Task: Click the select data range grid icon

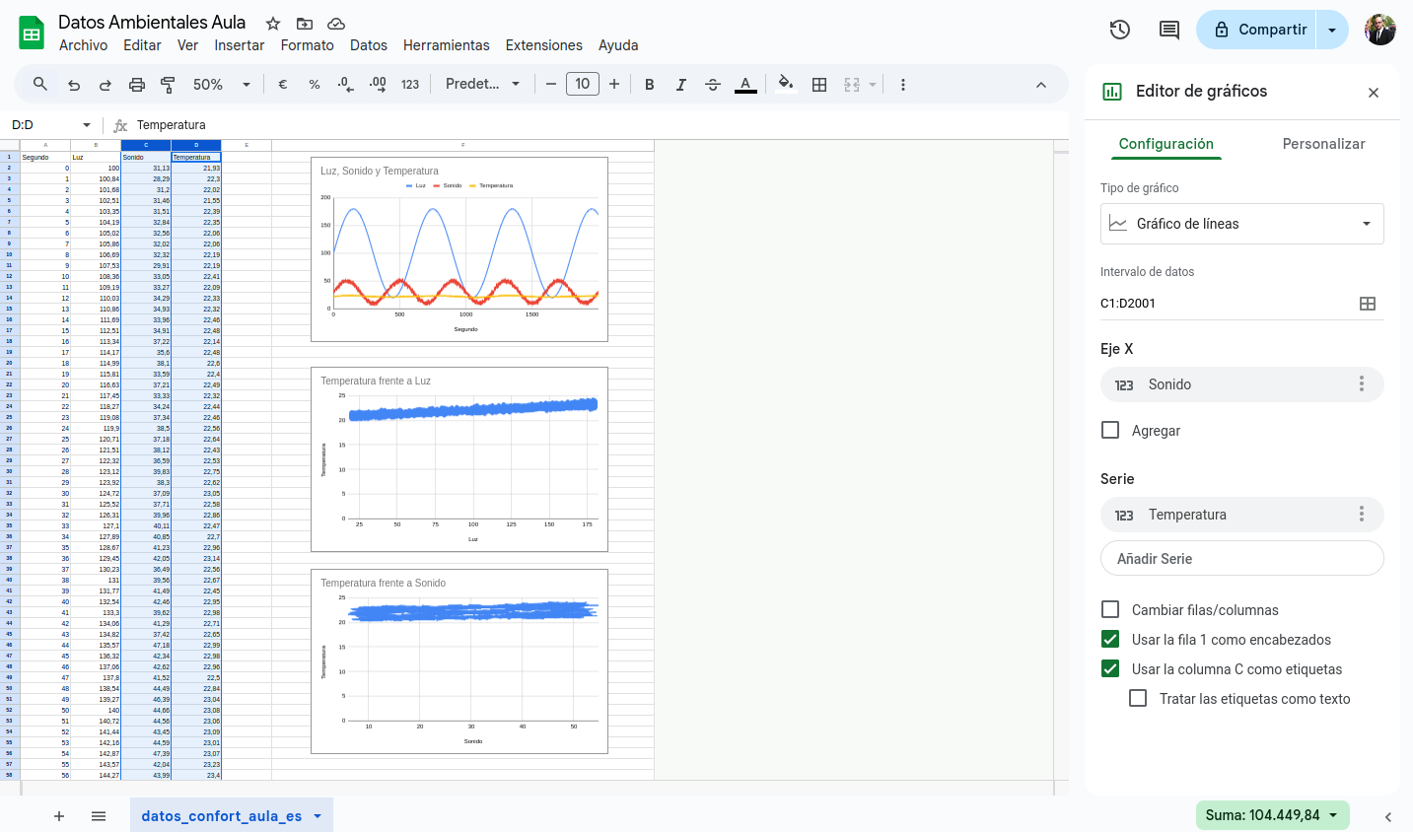Action: tap(1367, 304)
